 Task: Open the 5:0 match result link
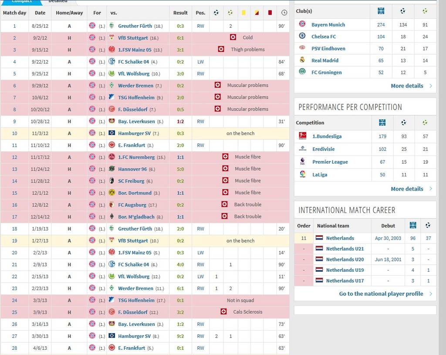[180, 169]
